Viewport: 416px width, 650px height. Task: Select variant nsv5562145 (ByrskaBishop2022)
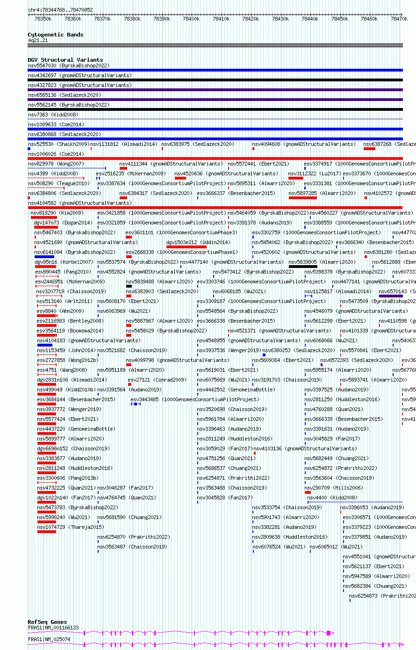[x=69, y=105]
